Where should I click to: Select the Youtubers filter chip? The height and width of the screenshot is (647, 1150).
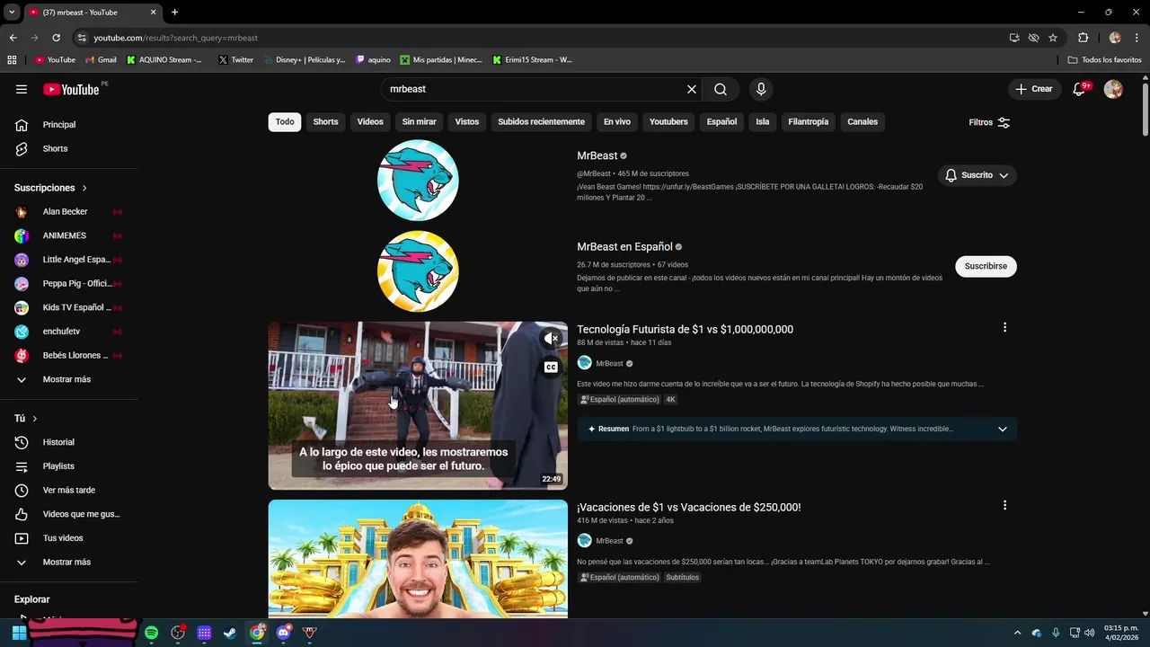(668, 121)
